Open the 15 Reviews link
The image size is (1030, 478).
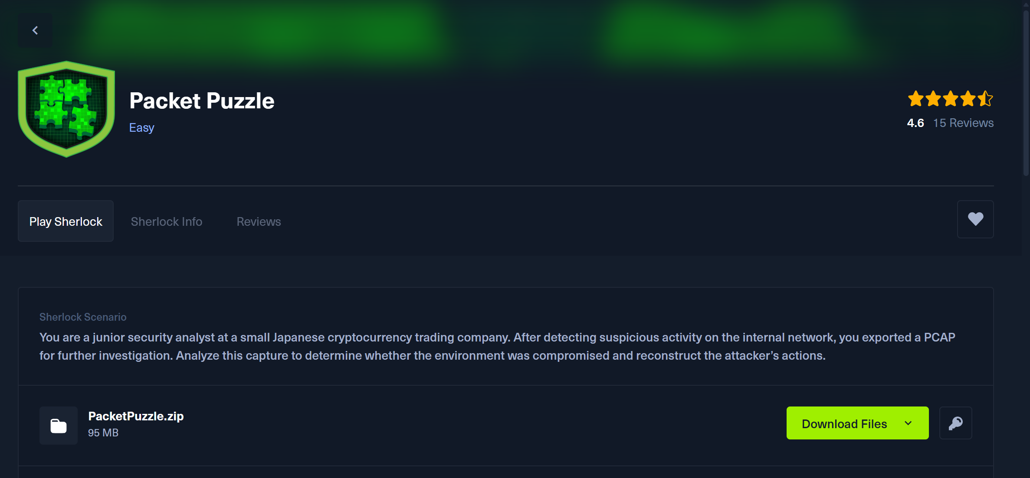coord(963,123)
